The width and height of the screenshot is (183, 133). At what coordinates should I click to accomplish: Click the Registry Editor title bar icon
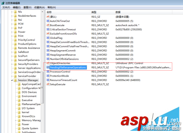click(3, 3)
